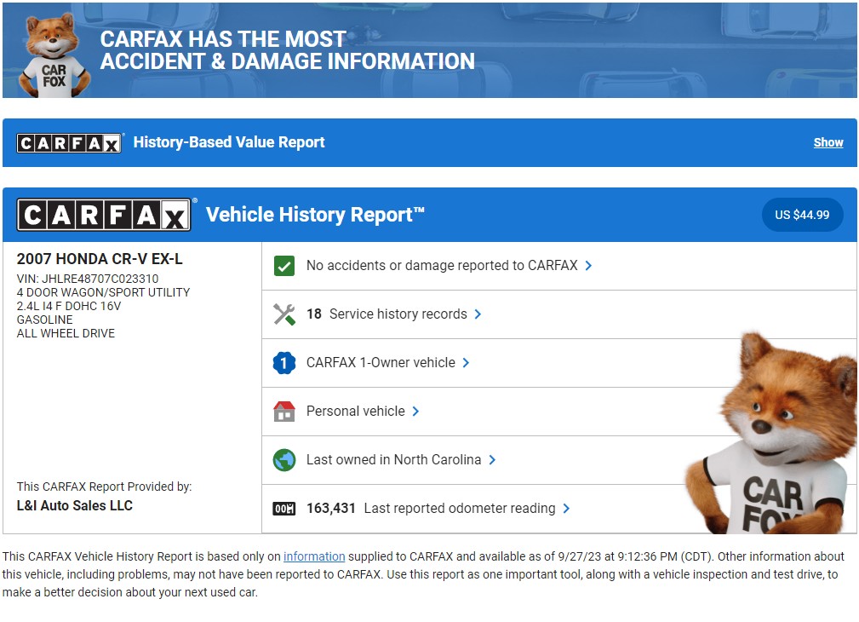
Task: Expand Last reported odometer reading chevron
Action: click(x=566, y=509)
